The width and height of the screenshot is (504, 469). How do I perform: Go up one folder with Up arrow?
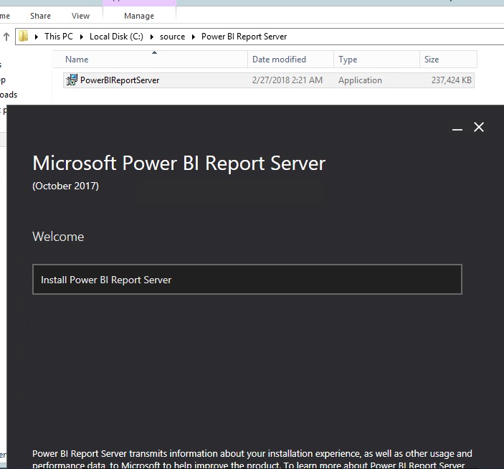click(6, 37)
